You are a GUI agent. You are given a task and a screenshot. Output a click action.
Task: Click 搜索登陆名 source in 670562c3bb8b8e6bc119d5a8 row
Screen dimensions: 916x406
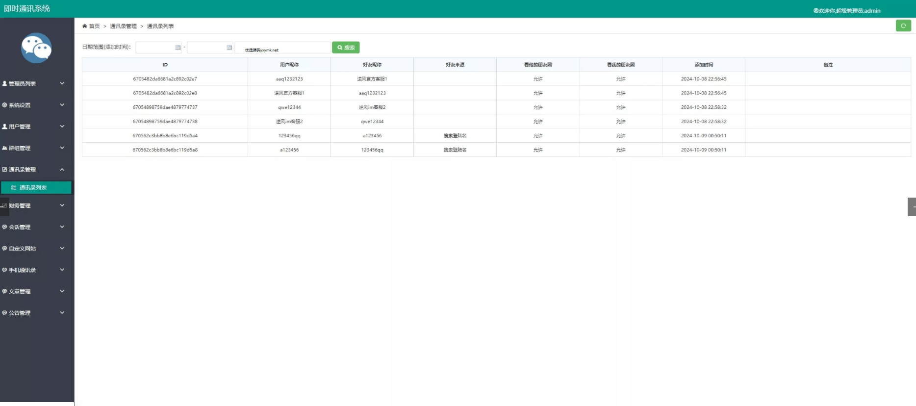pyautogui.click(x=455, y=150)
